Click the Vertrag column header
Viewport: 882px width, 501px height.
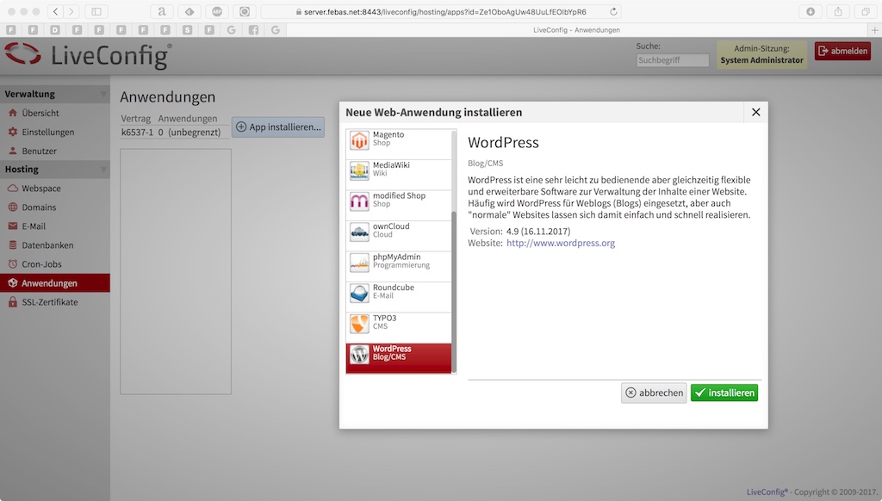pyautogui.click(x=135, y=119)
